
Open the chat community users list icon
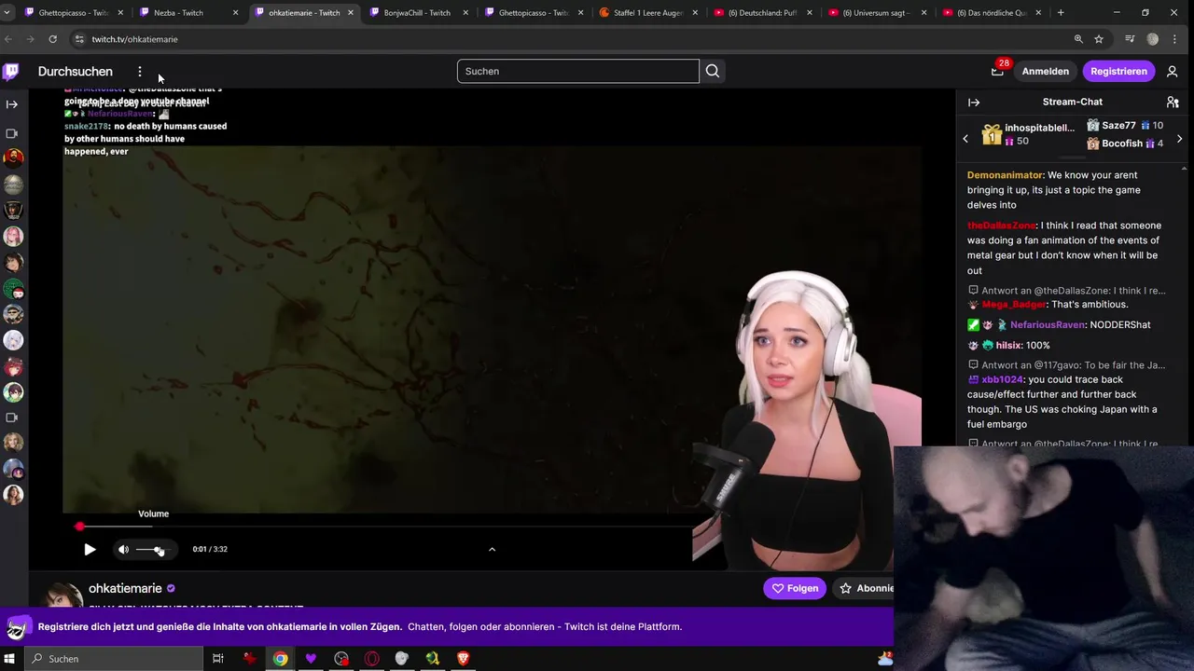(1173, 103)
